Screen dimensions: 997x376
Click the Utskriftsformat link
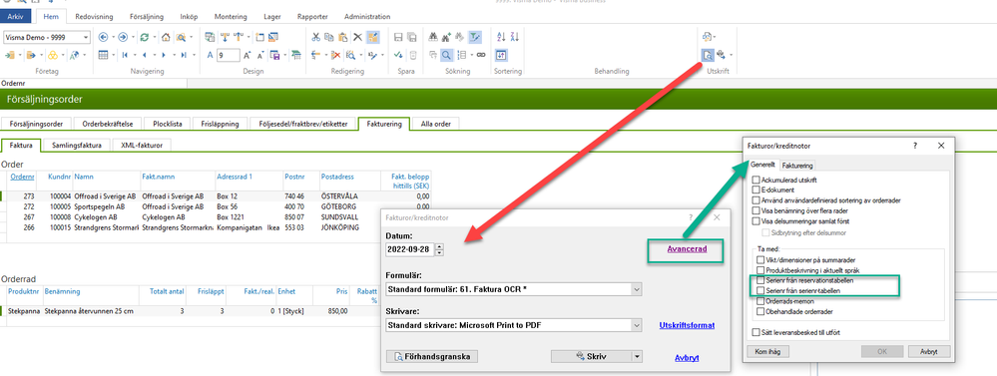[x=687, y=325]
